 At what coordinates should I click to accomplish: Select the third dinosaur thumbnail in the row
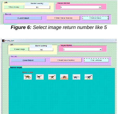click(x=52, y=77)
